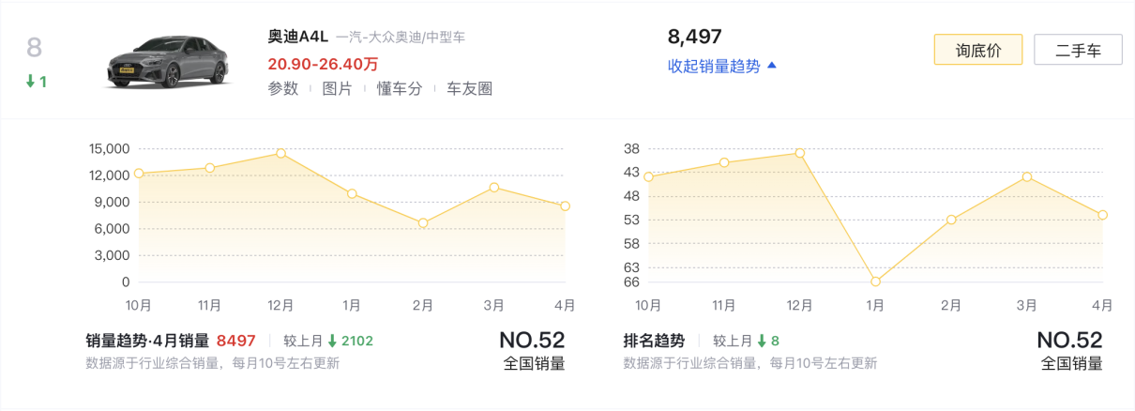Click the January ranking chart data point

tap(875, 282)
